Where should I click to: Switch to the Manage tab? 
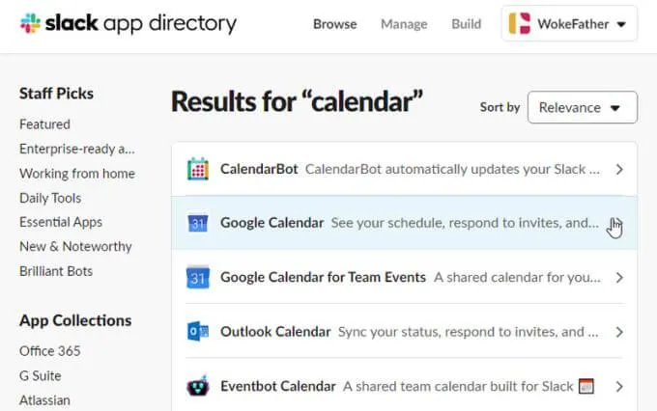404,24
